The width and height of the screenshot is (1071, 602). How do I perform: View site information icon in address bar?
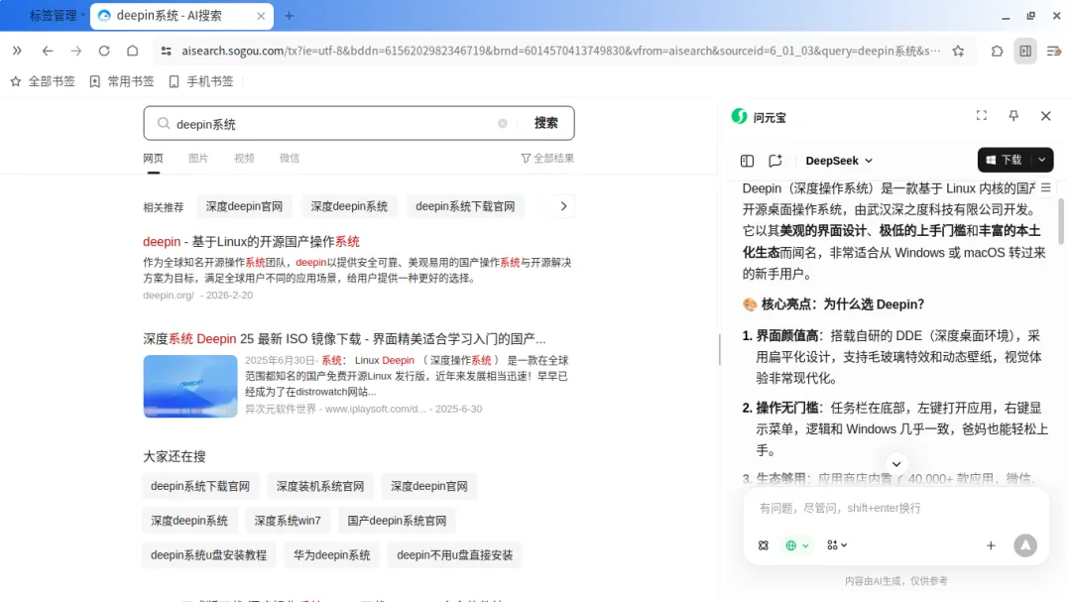pyautogui.click(x=166, y=51)
